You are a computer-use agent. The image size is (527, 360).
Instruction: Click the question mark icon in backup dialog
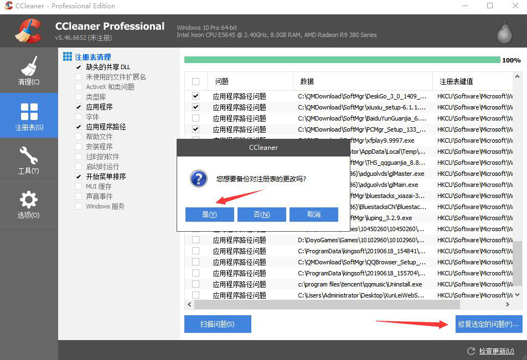click(x=198, y=179)
